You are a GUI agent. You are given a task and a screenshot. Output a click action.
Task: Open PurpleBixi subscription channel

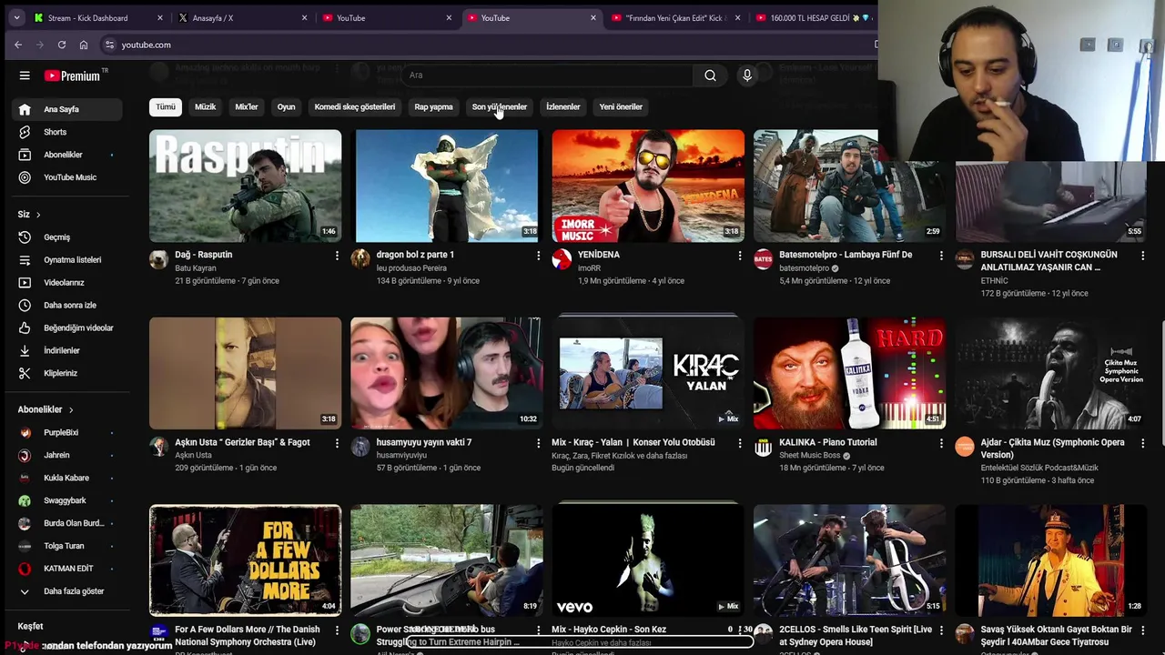click(68, 432)
